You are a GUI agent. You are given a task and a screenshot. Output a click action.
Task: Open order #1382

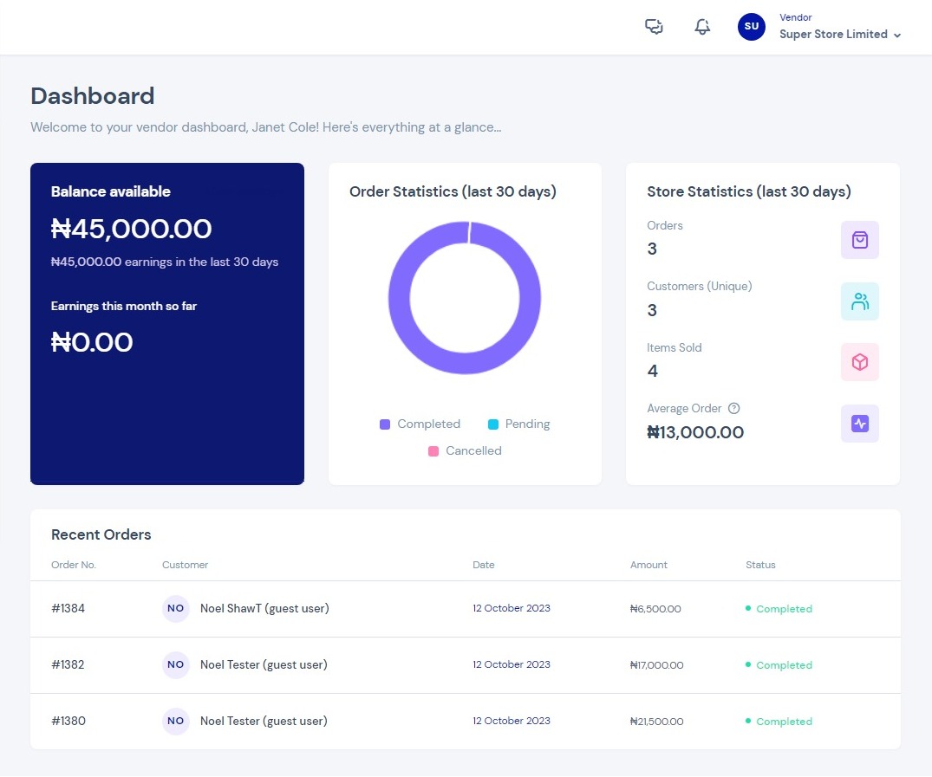68,664
